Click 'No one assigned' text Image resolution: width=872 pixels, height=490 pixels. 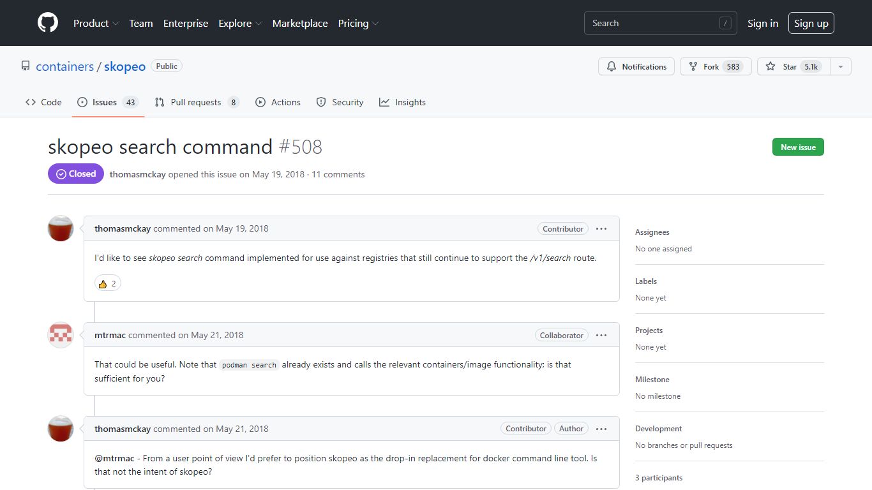tap(663, 249)
